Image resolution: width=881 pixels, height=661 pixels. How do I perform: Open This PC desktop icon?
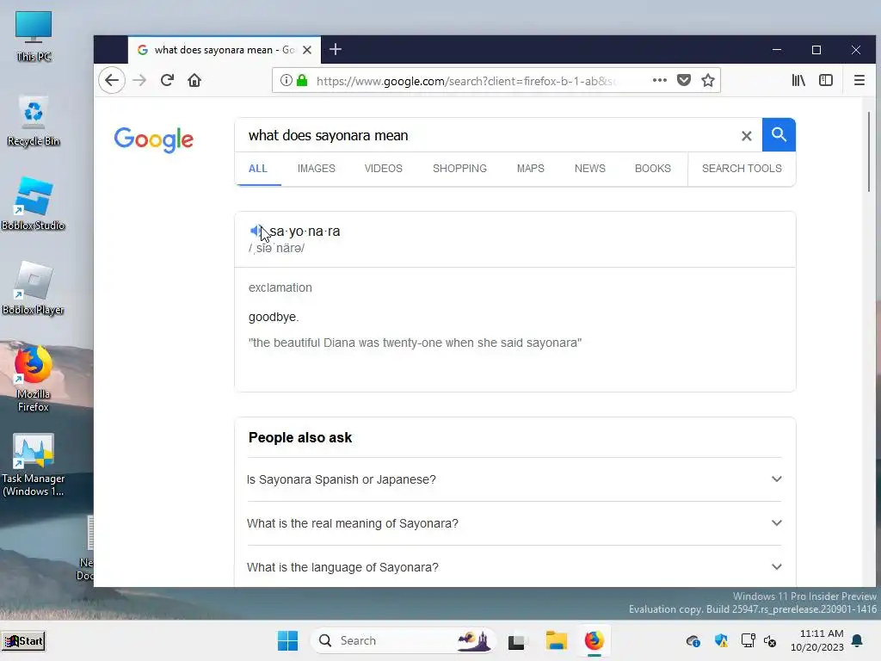click(34, 36)
